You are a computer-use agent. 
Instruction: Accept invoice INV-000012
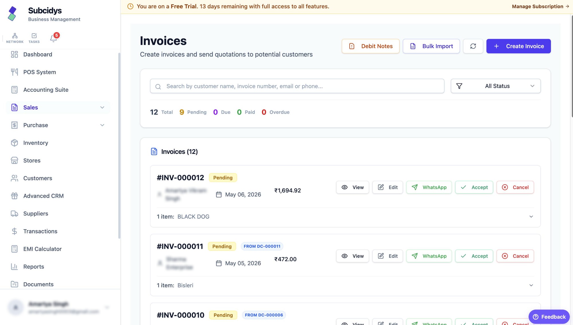coord(474,187)
